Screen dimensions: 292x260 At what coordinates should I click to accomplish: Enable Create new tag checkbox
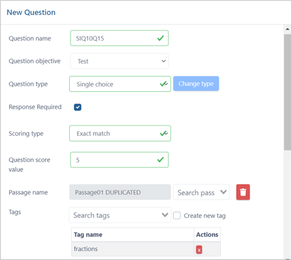pos(177,216)
